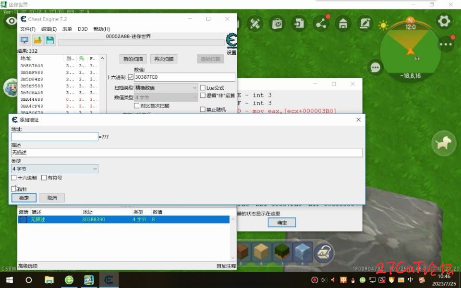Confirm with 确定 in add address dialog
Viewport: 461px width, 288px height.
pos(24,198)
